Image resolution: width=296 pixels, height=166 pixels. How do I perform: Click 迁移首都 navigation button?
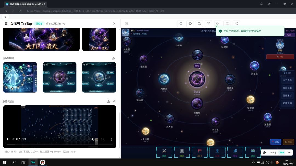[x=287, y=103]
